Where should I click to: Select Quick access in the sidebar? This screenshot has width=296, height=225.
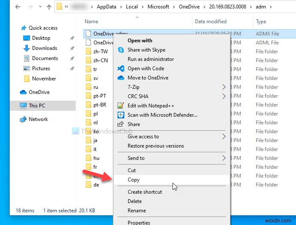pyautogui.click(x=43, y=28)
